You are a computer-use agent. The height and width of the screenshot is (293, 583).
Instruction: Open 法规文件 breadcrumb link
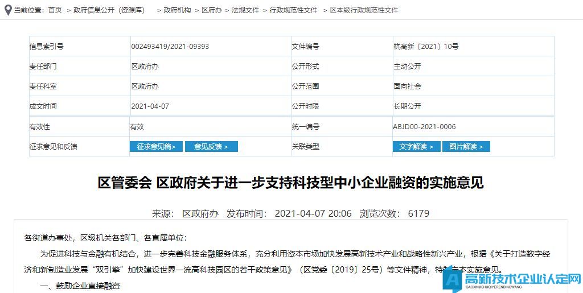(245, 10)
